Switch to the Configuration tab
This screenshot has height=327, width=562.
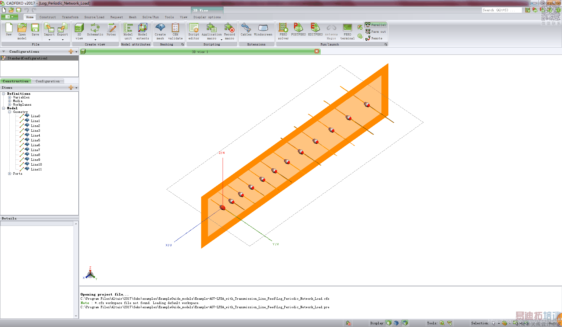coord(47,81)
